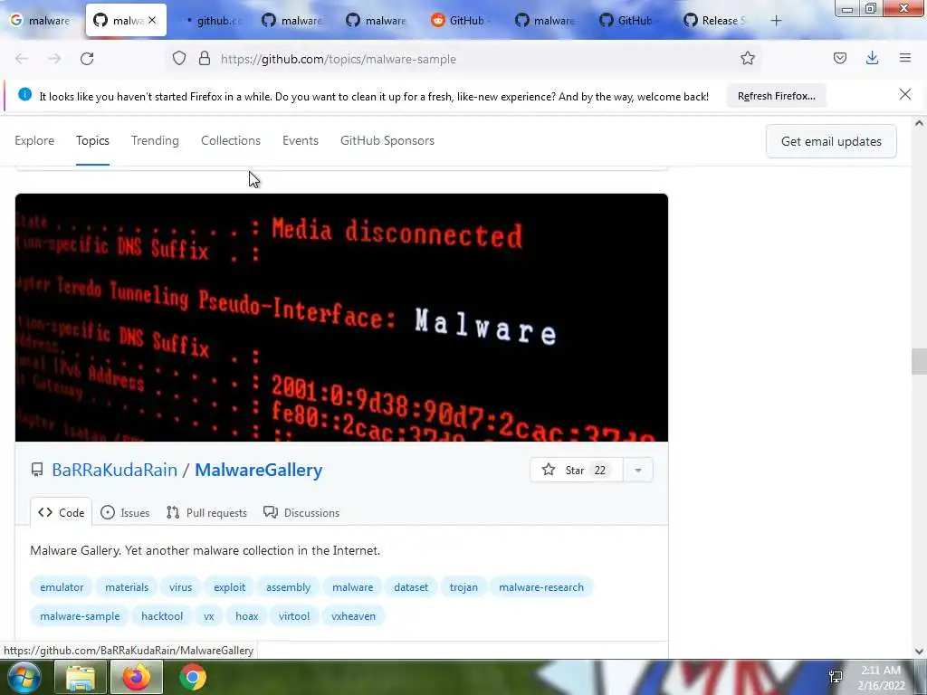Click the blue info icon in notification bar

pos(24,94)
